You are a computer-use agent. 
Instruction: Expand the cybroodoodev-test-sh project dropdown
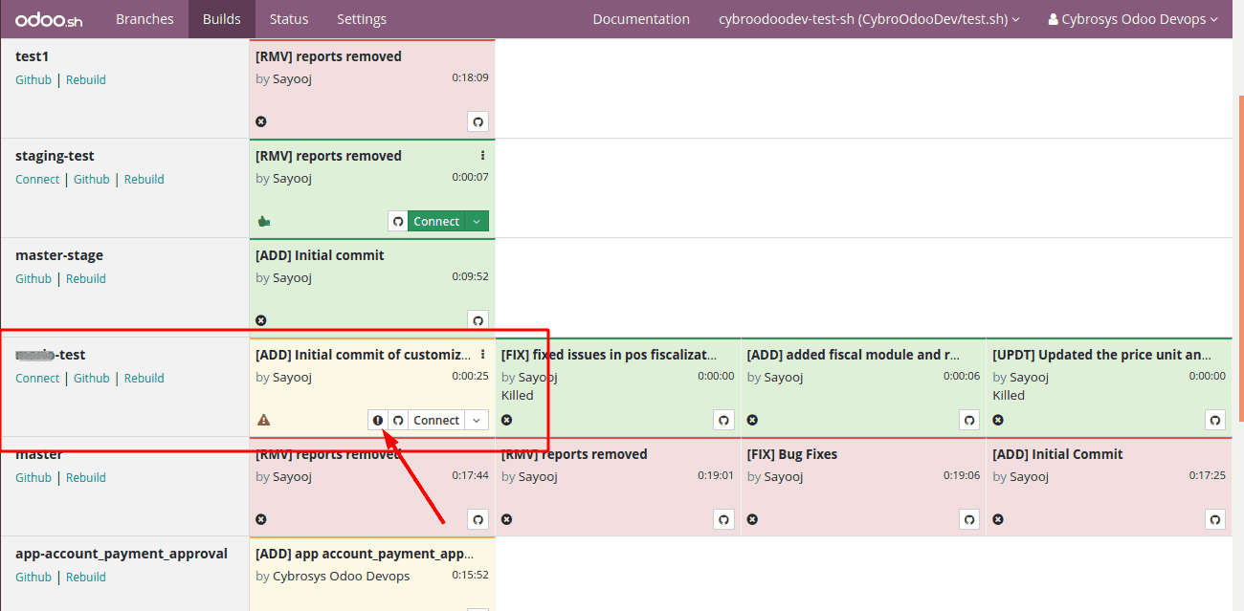click(869, 19)
